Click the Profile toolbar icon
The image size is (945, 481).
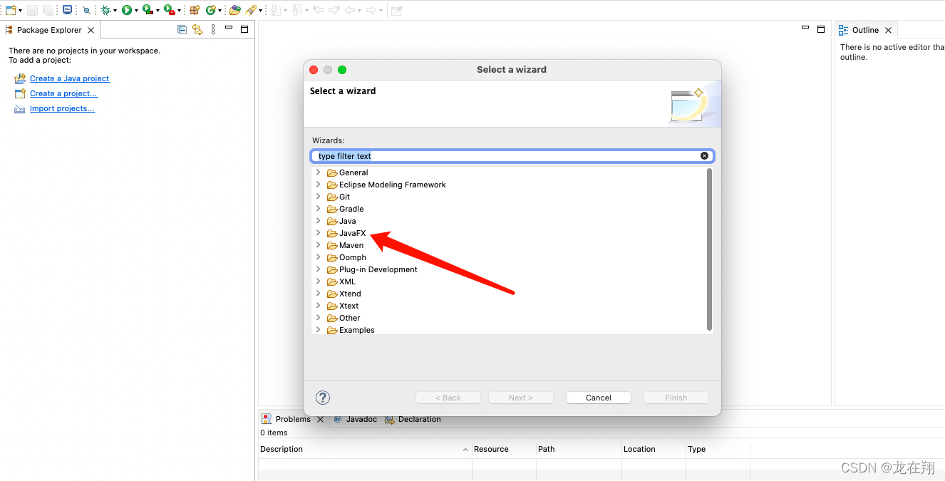click(170, 10)
